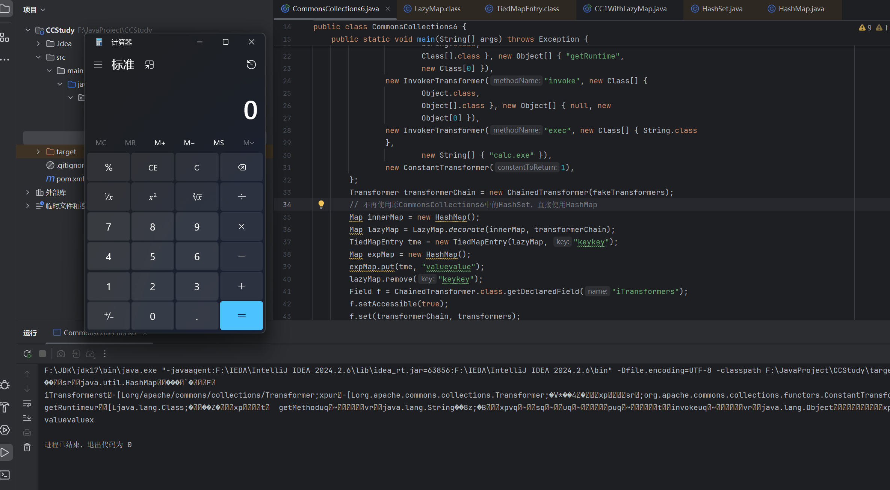Toggle scroll to end in console
This screenshot has width=890, height=490.
27,418
